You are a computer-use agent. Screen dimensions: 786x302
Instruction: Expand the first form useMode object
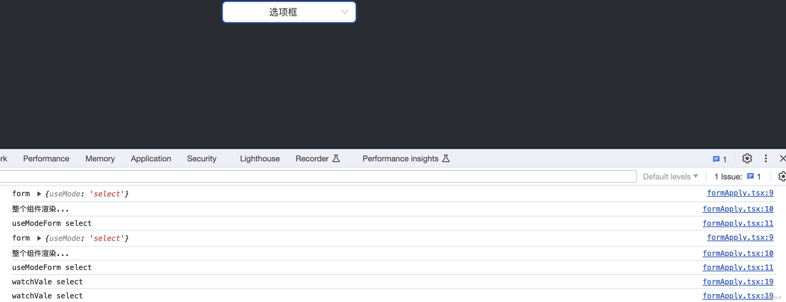[39, 194]
